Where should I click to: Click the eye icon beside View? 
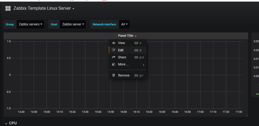[x=114, y=43]
